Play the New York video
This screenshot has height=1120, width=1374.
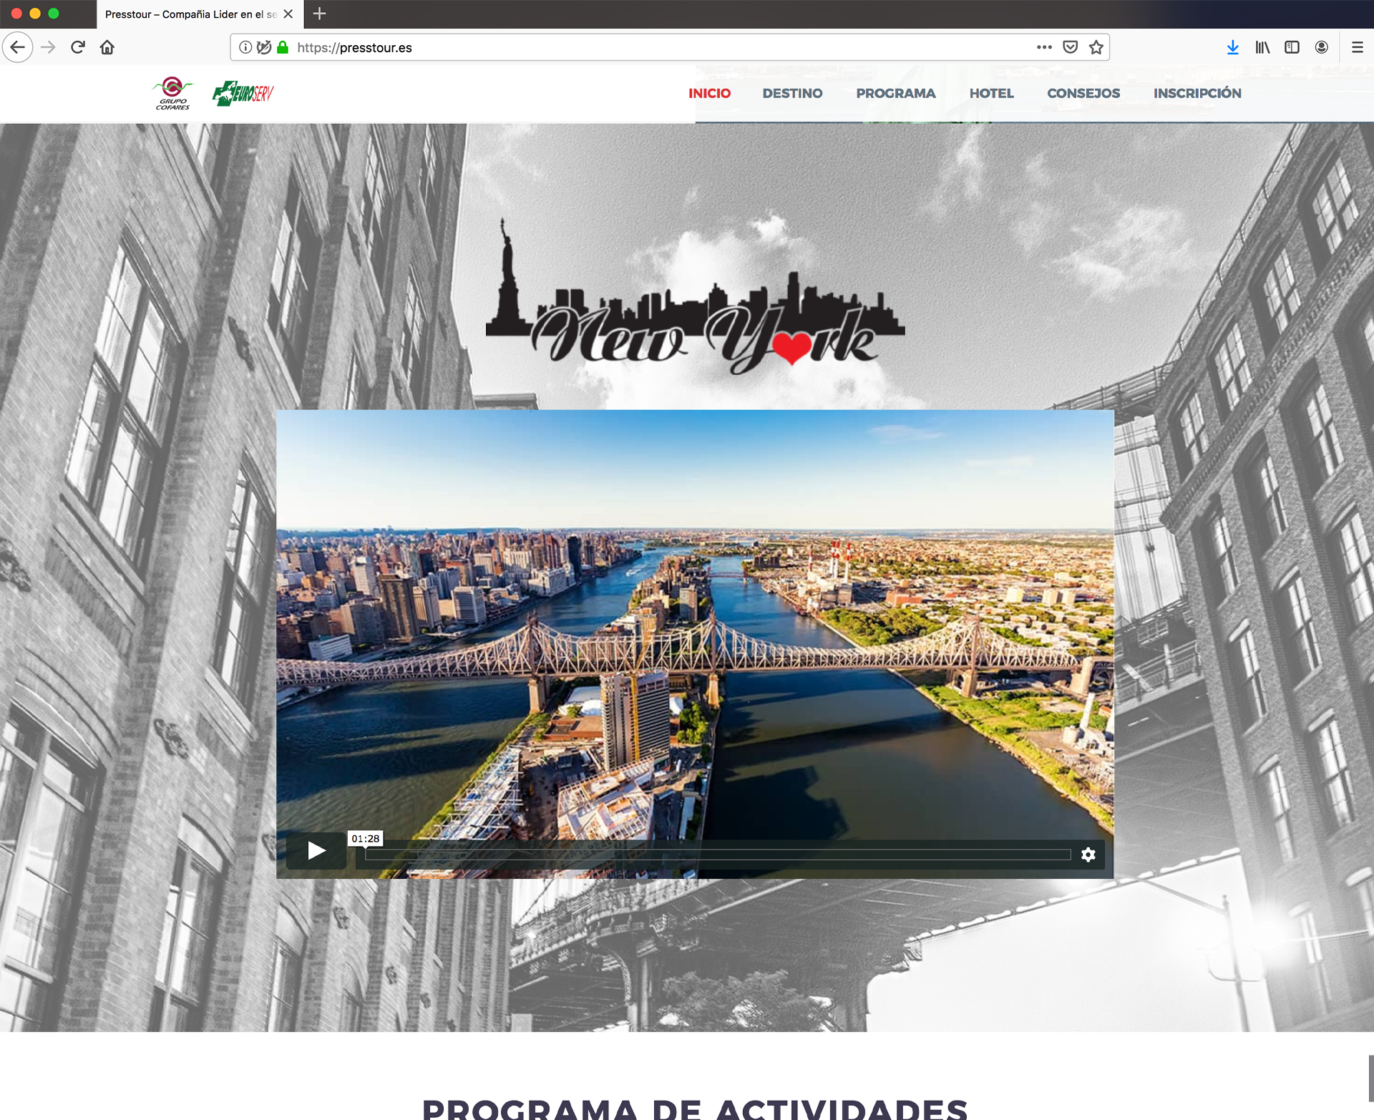pos(316,851)
